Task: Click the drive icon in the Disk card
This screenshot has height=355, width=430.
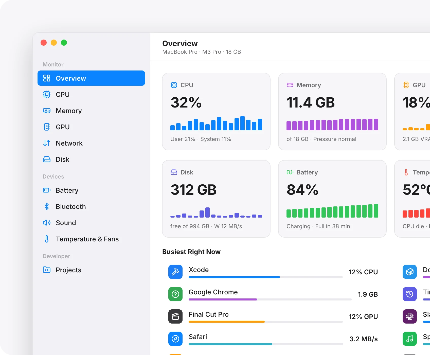Action: [174, 172]
